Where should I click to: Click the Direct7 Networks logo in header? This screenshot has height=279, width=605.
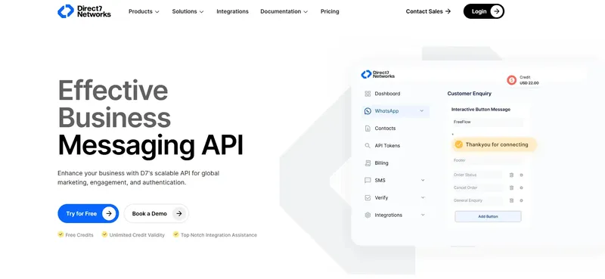[x=84, y=11]
